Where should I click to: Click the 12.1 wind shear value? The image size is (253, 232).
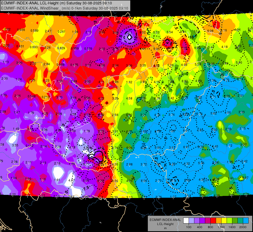pyautogui.click(x=129, y=32)
